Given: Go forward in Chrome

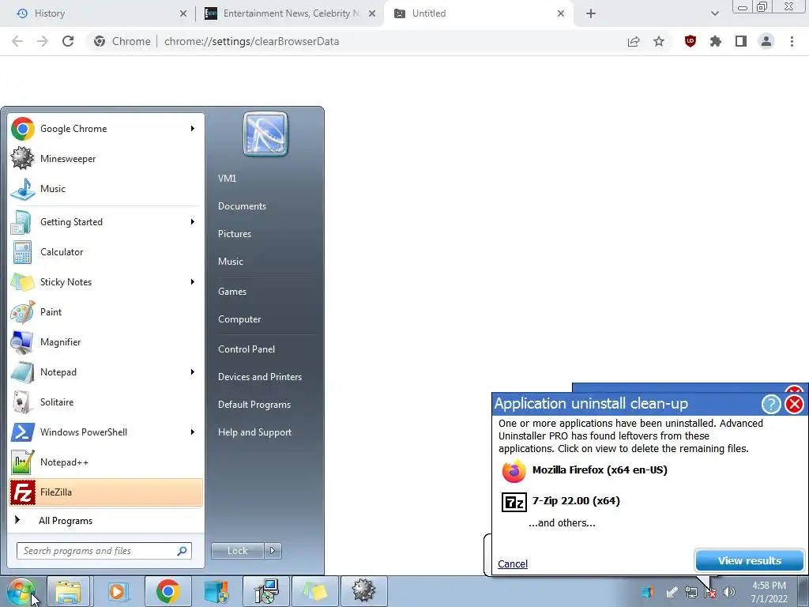Looking at the screenshot, I should (x=43, y=41).
